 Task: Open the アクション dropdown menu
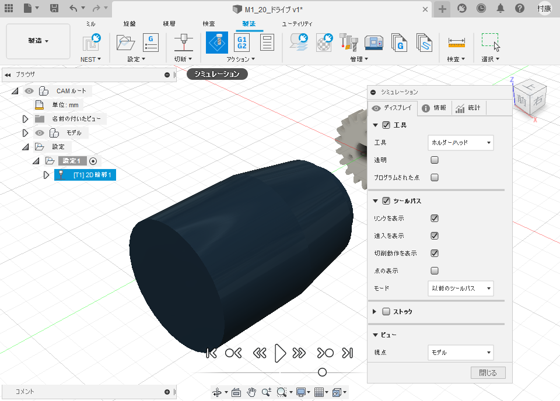click(241, 59)
